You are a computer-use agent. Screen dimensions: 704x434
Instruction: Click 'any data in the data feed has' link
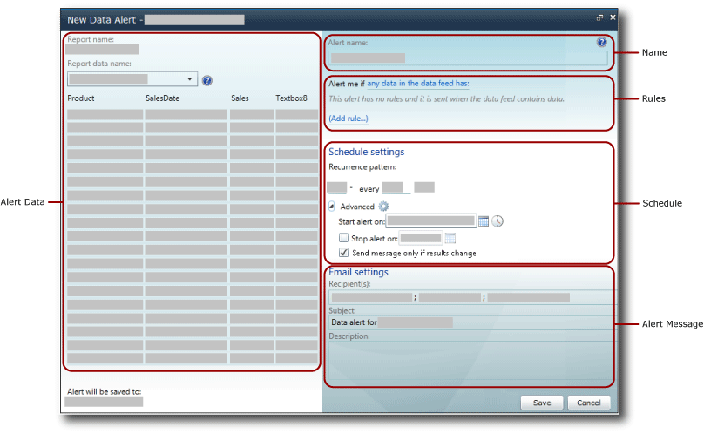coord(418,84)
